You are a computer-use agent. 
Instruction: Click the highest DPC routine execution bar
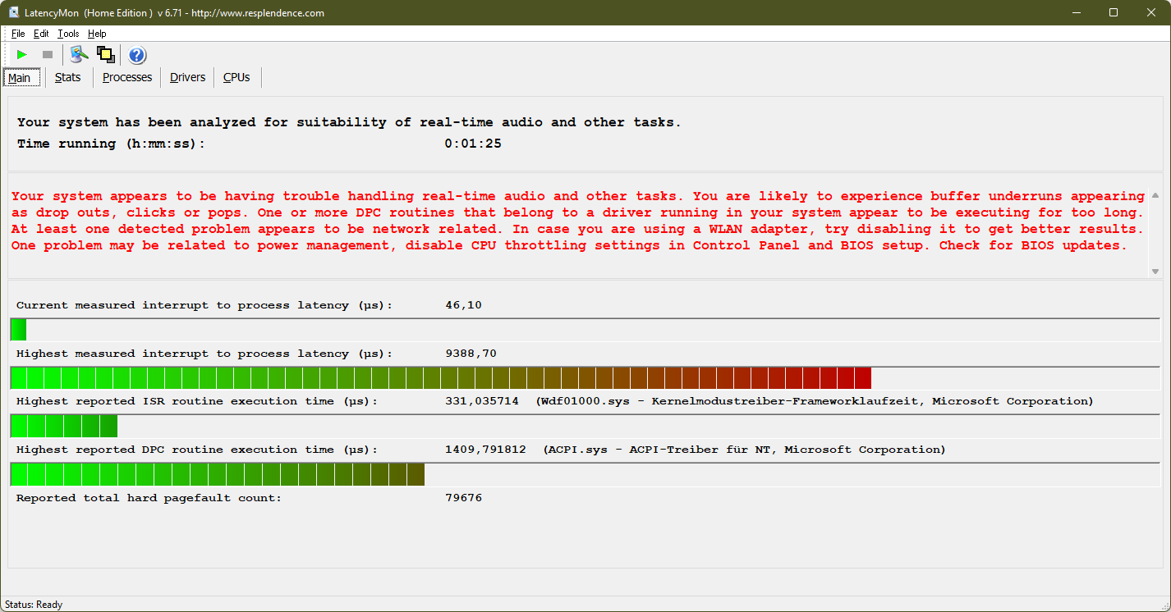[218, 474]
